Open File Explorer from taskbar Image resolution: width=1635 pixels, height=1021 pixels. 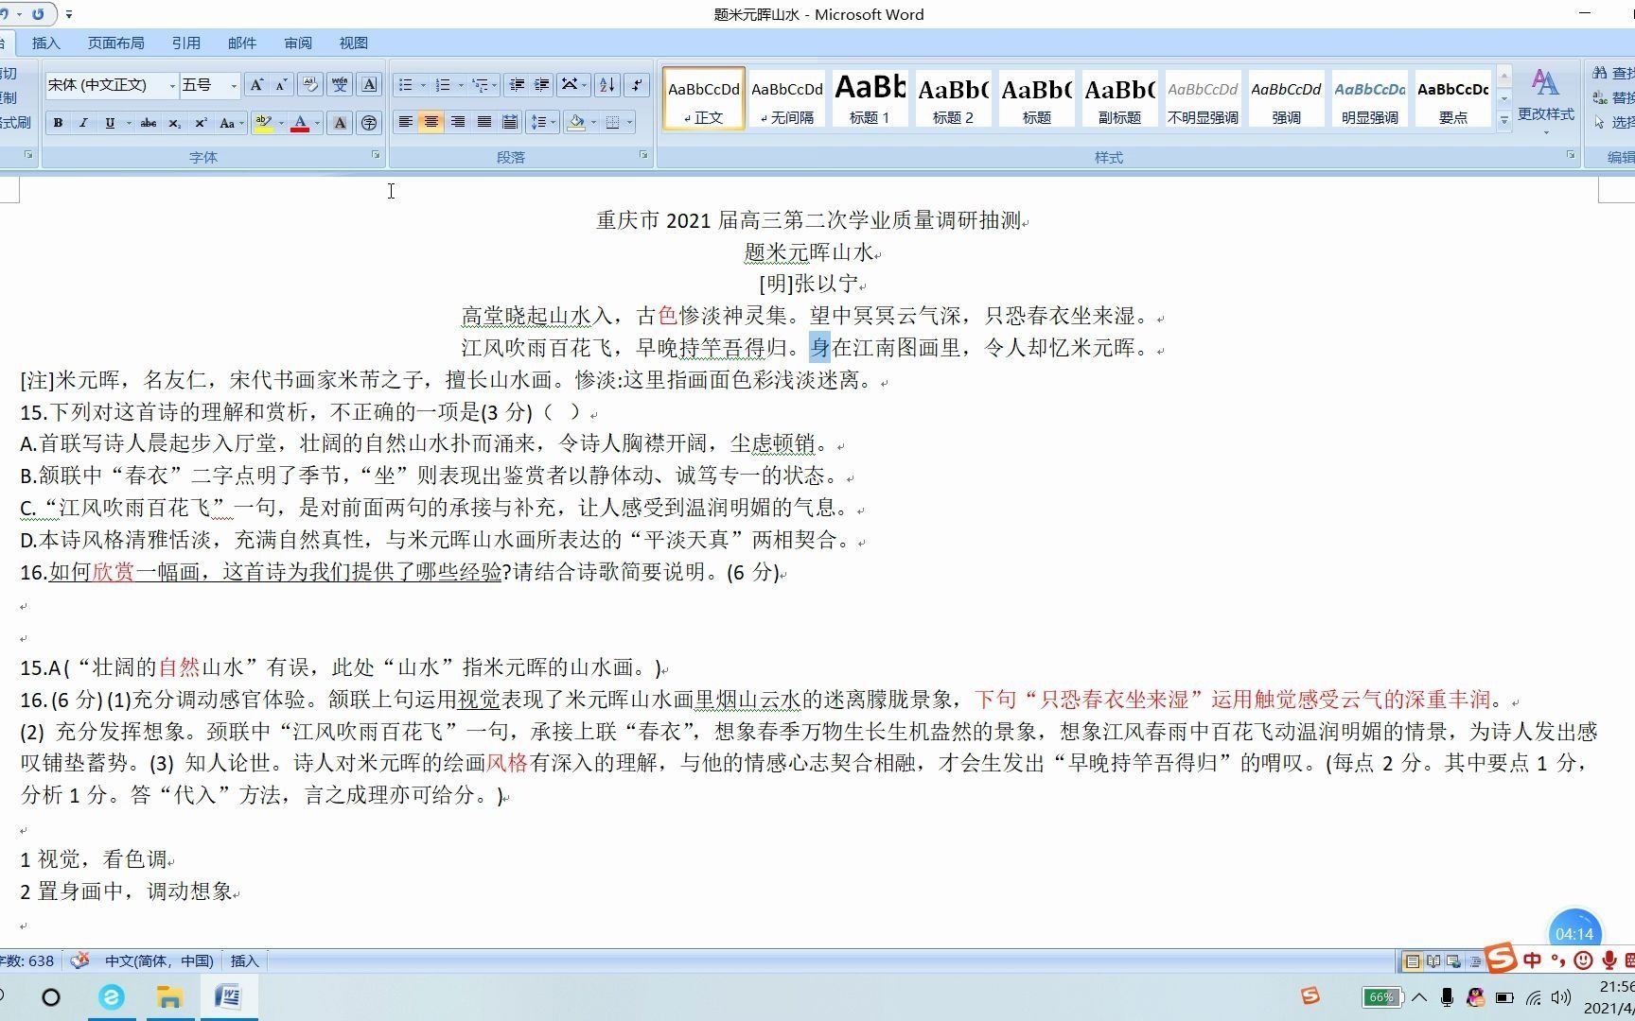(x=169, y=996)
